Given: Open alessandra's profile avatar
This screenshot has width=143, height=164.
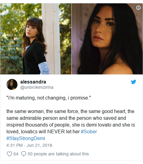Looking at the screenshot, I should (x=12, y=84).
